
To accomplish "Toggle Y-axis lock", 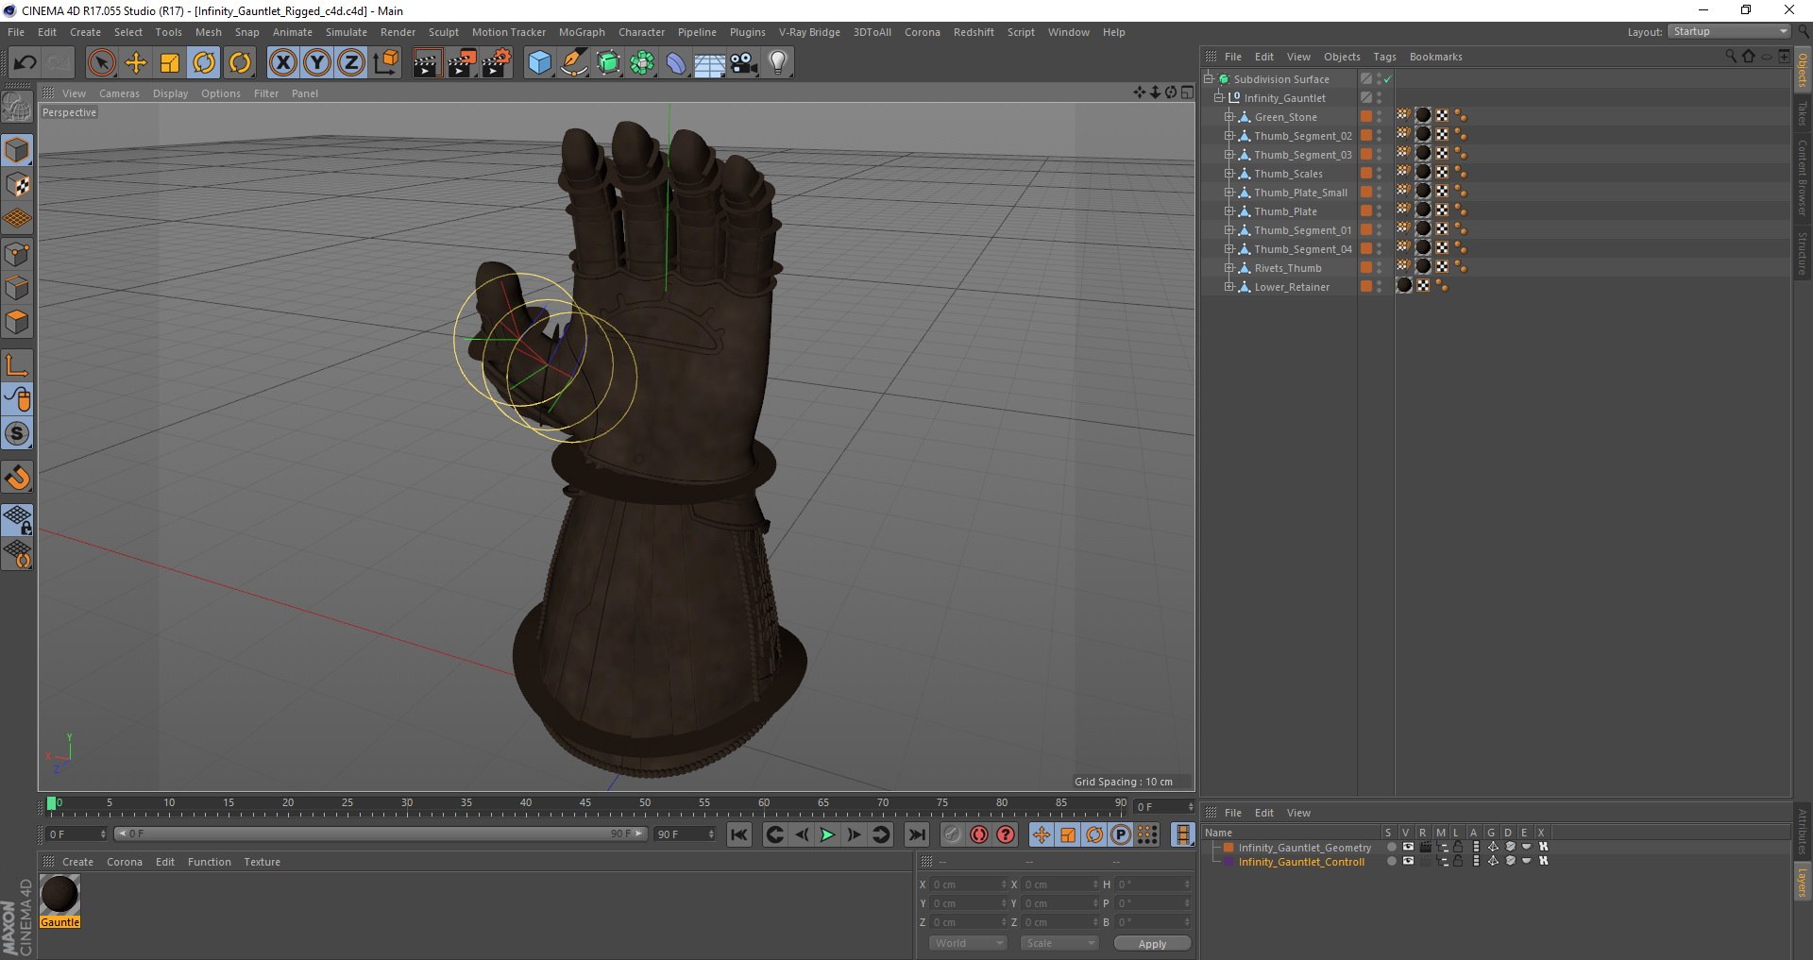I will 317,63.
